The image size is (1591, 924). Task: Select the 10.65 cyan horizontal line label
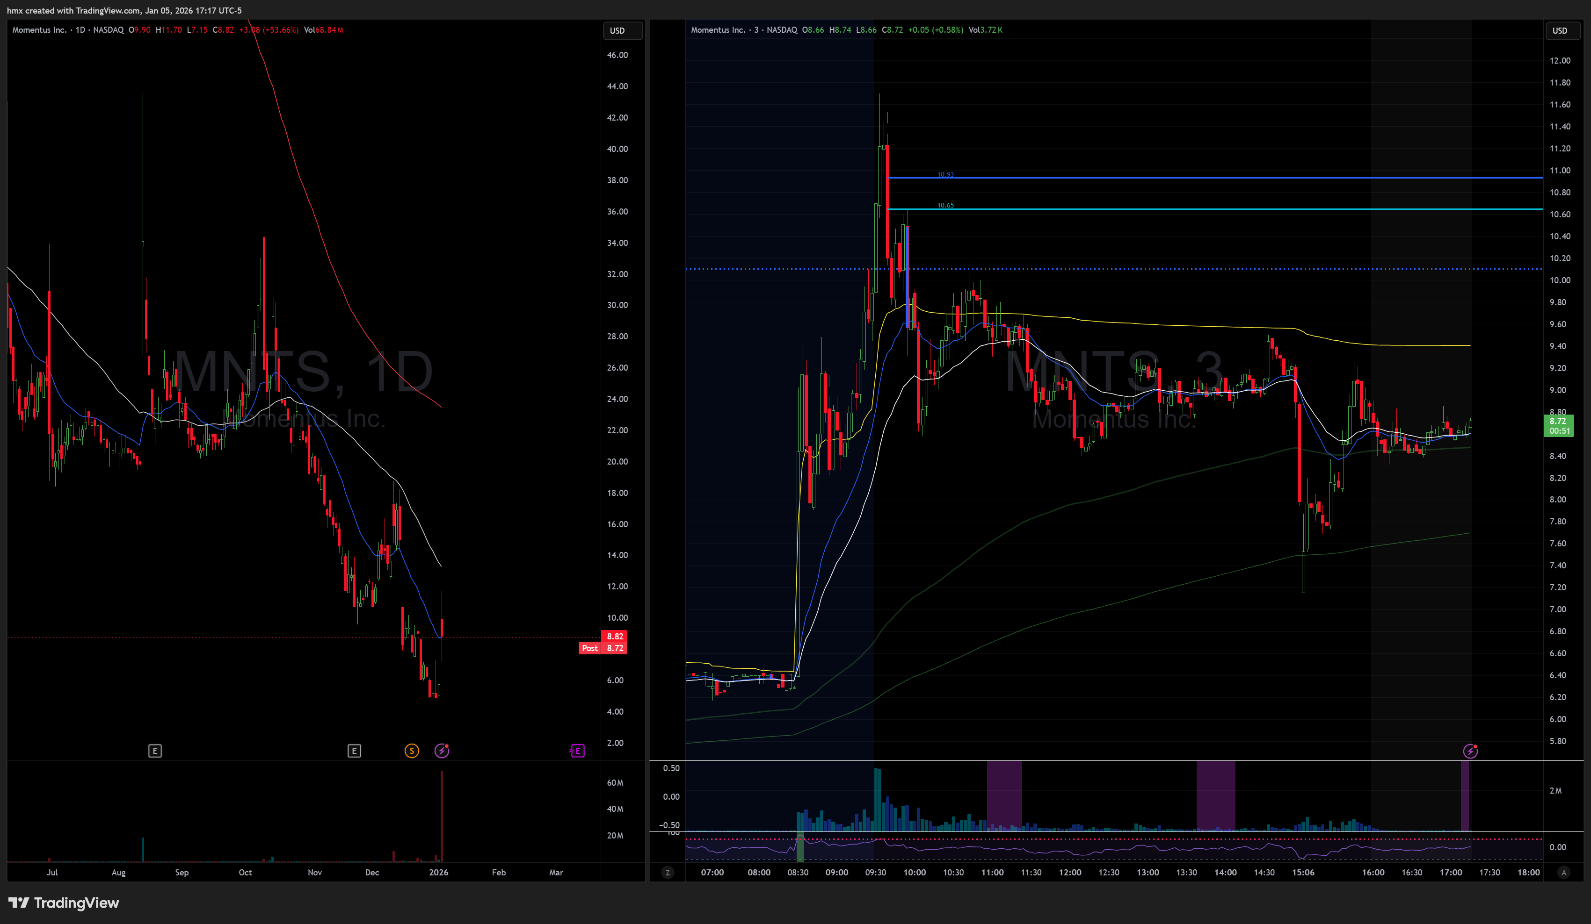pyautogui.click(x=945, y=205)
